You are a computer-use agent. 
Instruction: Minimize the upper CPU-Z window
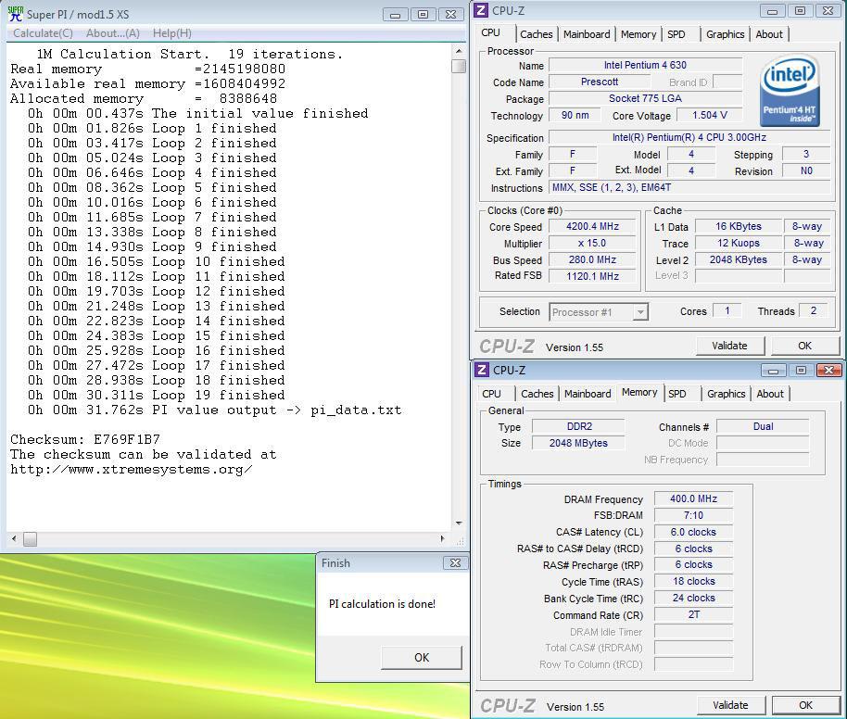773,11
